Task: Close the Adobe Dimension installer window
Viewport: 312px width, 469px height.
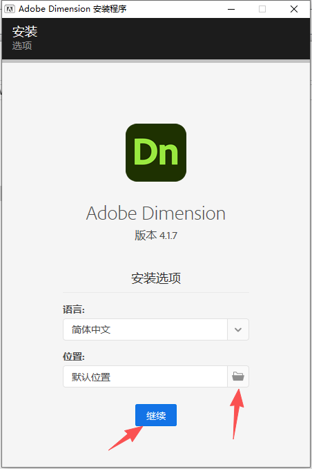Action: point(294,9)
